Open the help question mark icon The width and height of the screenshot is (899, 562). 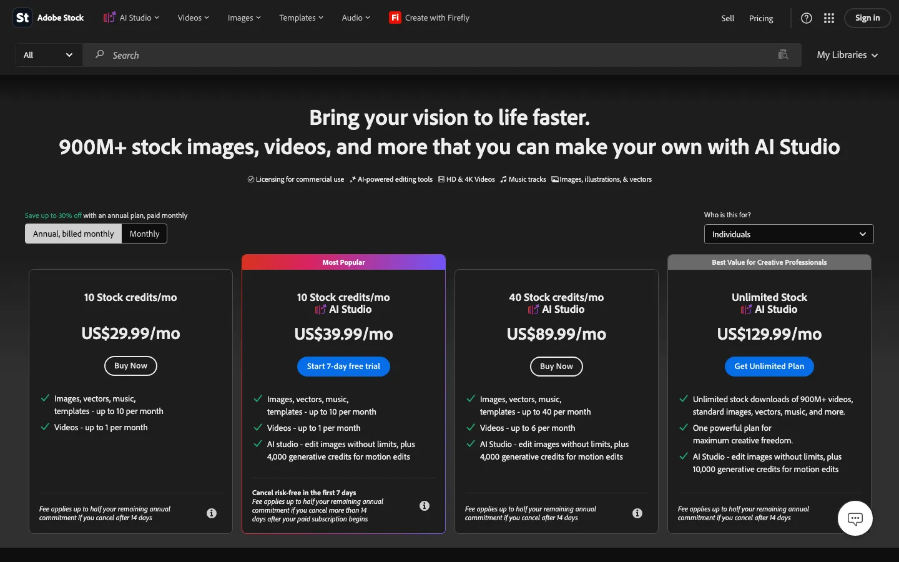point(807,18)
